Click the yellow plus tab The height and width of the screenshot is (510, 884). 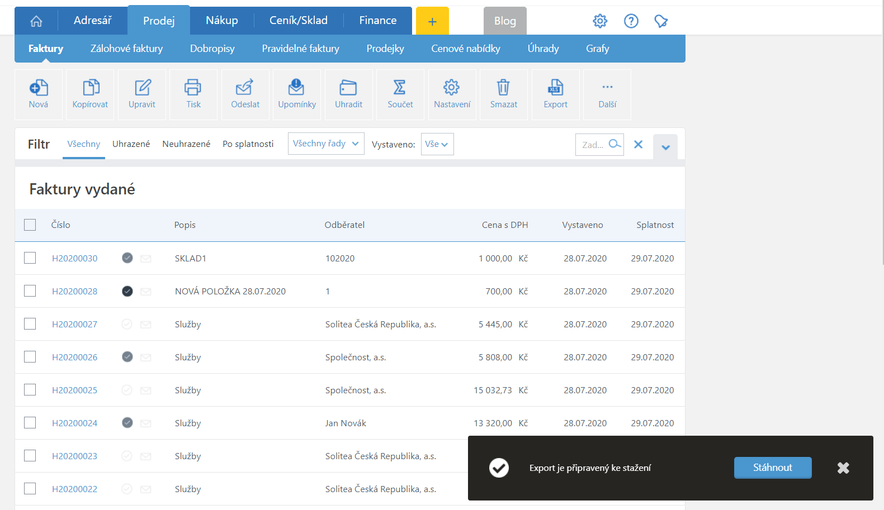[432, 21]
